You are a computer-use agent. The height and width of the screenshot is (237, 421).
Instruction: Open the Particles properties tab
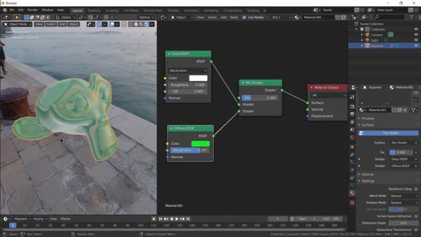point(353,163)
